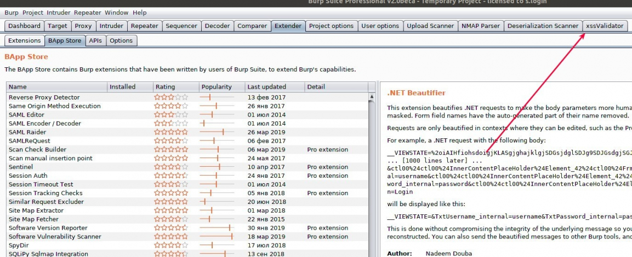Select SAML Encoder / Decoder extension
The height and width of the screenshot is (257, 632).
[187, 124]
